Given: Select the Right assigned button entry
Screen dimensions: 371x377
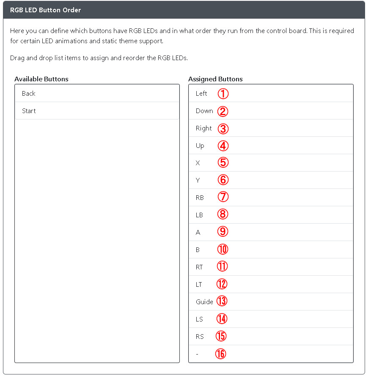Looking at the screenshot, I should (x=271, y=128).
